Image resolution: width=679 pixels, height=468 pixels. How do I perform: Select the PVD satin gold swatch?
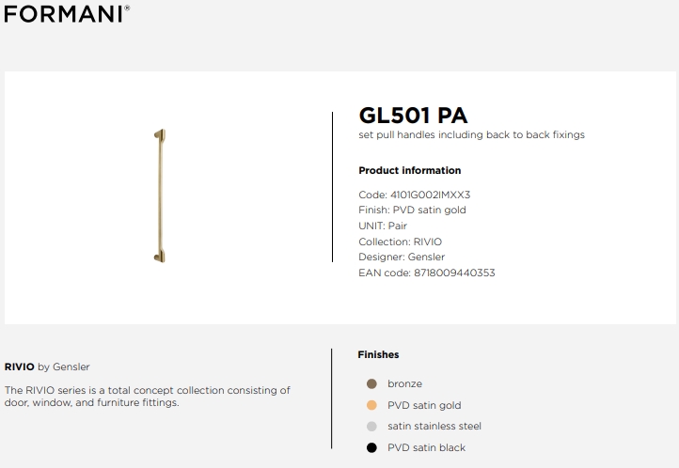coord(371,405)
